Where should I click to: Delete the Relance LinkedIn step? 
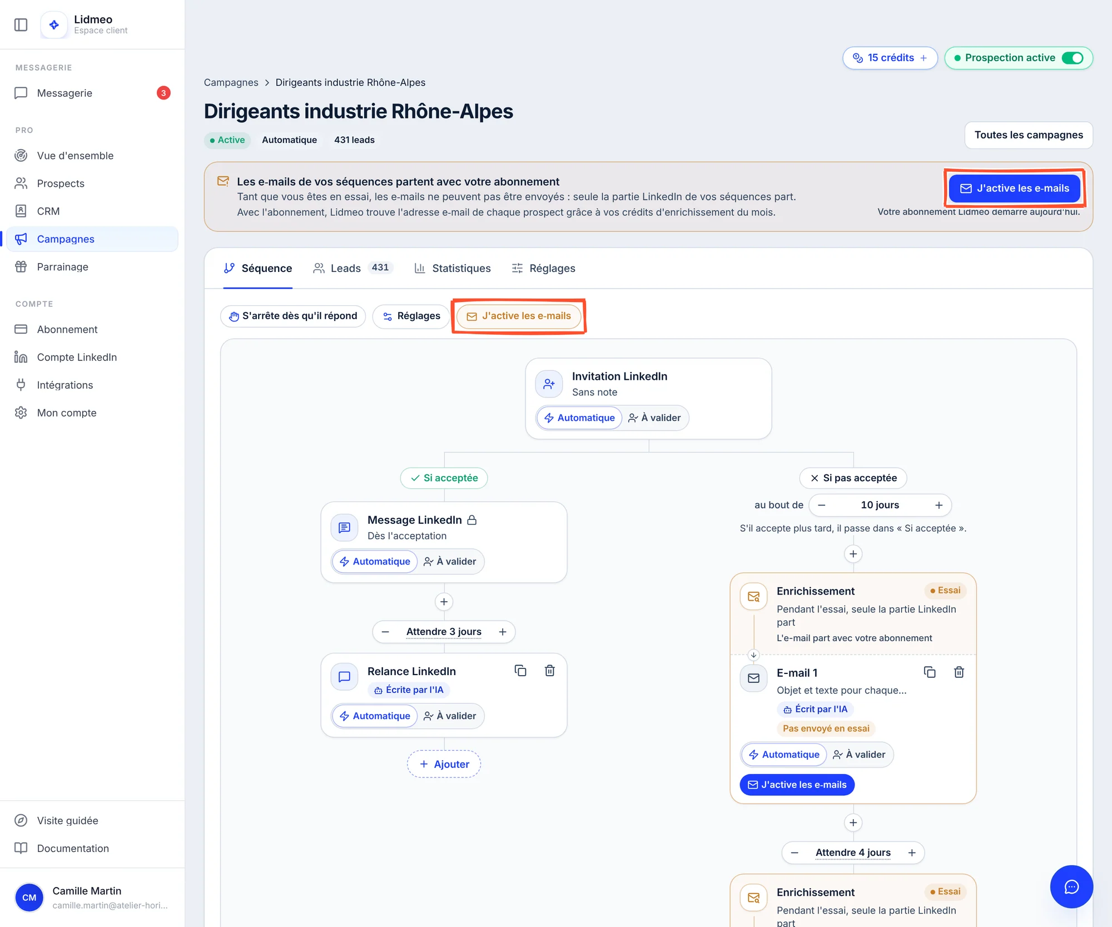[549, 671]
